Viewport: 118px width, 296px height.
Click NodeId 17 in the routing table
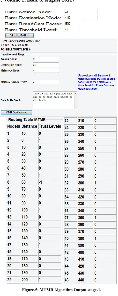point(9,245)
